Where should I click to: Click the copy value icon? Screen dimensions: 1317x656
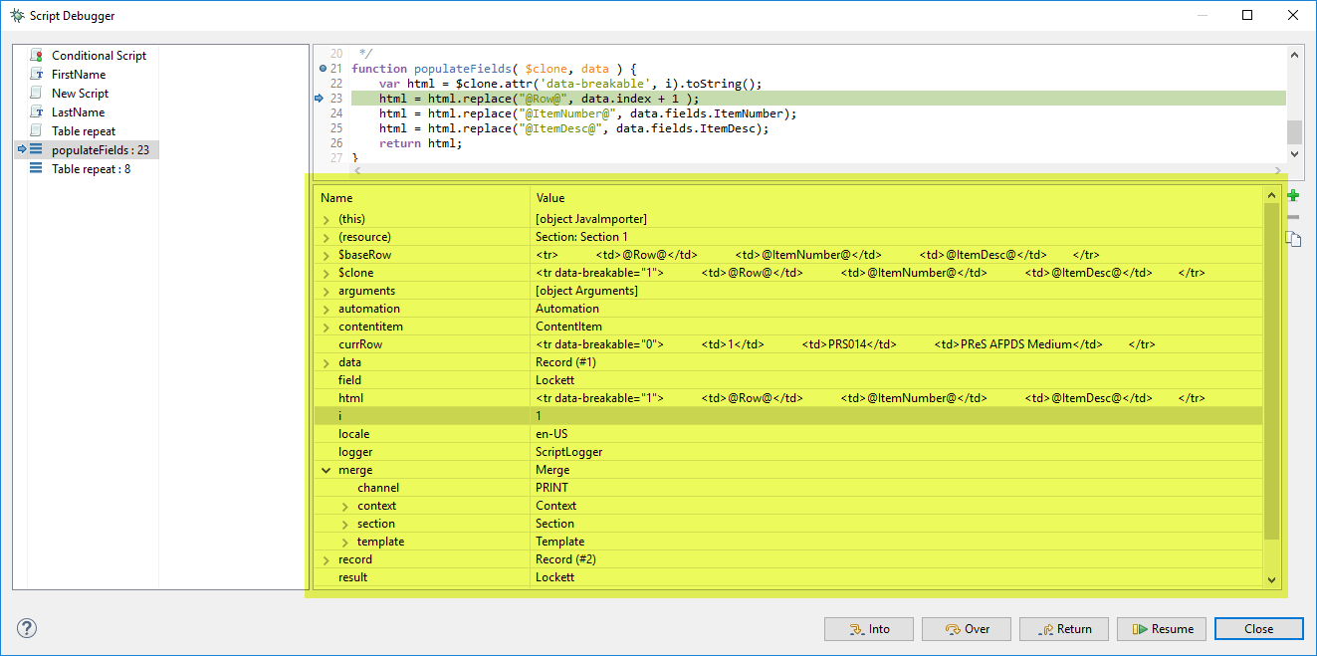coord(1292,238)
